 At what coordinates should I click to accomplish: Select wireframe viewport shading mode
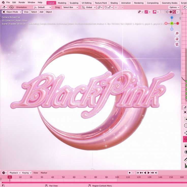(x=167, y=12)
